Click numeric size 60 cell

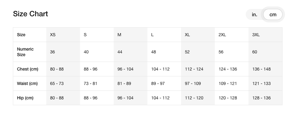tap(265, 52)
